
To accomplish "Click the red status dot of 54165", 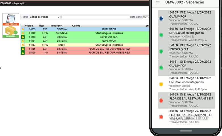I will click(161, 101).
